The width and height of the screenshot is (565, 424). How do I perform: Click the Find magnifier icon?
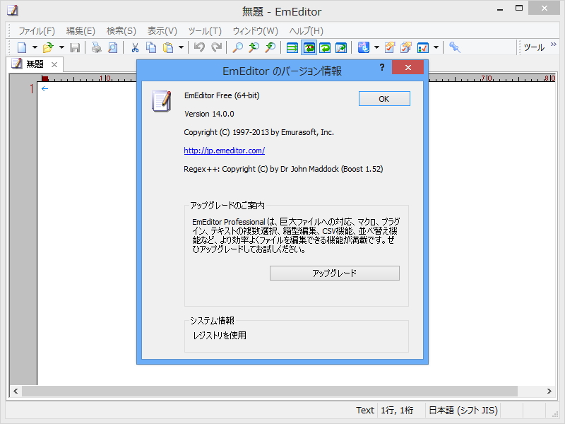[239, 47]
